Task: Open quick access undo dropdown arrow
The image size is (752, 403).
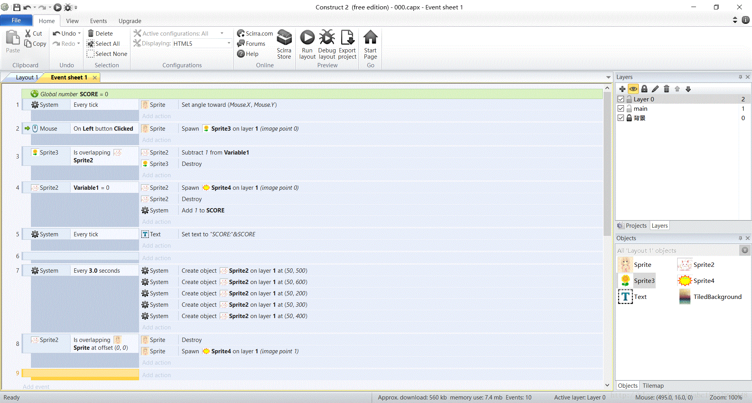Action: point(35,7)
